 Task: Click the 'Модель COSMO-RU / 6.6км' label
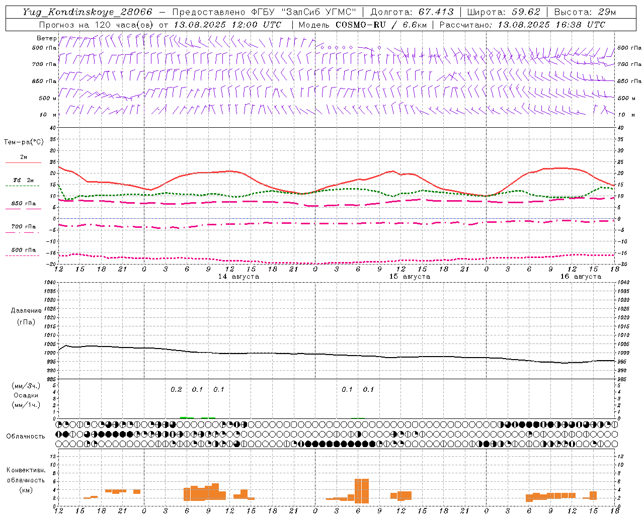[x=362, y=25]
